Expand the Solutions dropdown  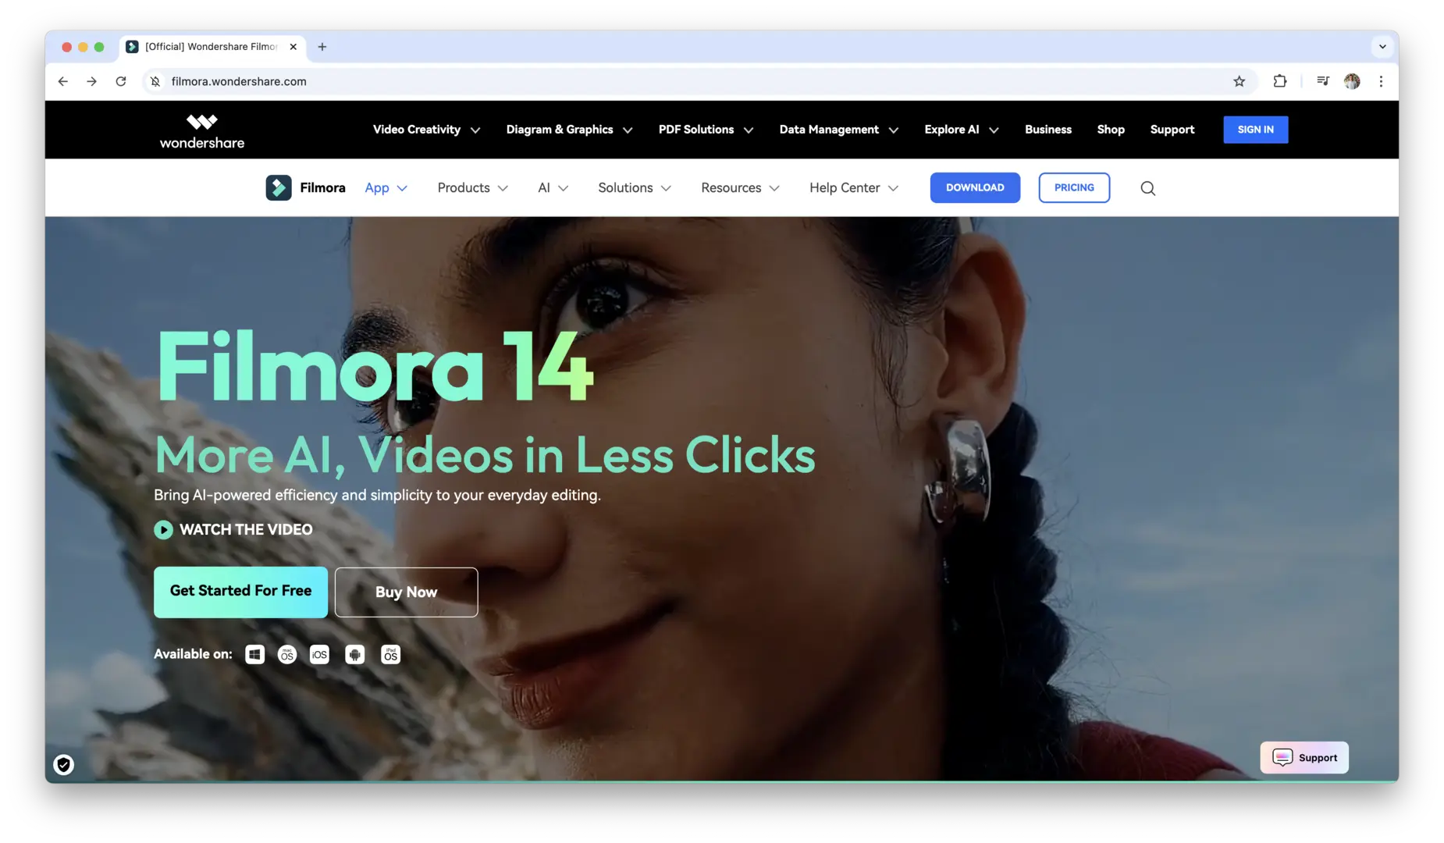635,188
